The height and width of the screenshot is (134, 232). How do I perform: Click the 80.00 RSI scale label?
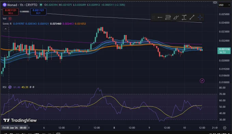click(222, 88)
